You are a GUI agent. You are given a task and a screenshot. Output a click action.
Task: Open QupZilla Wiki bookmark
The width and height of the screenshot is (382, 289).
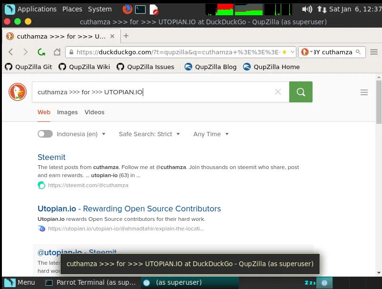pyautogui.click(x=84, y=67)
